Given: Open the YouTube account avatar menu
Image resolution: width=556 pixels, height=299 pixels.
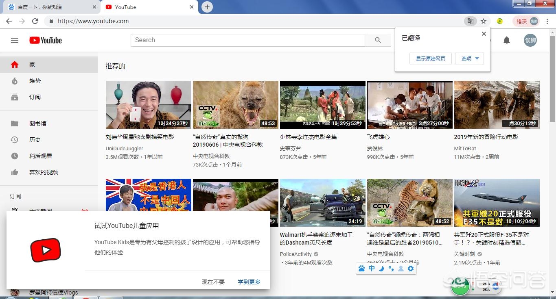Looking at the screenshot, I should click(x=530, y=40).
